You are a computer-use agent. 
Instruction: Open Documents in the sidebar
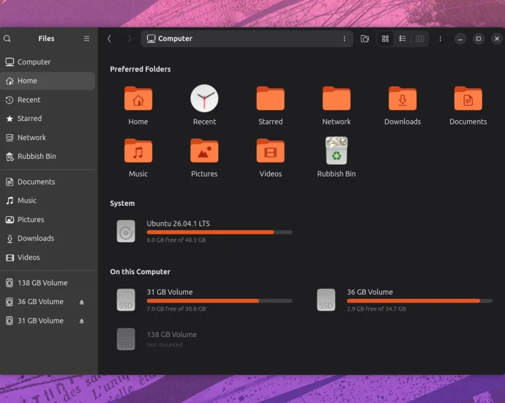click(x=48, y=182)
